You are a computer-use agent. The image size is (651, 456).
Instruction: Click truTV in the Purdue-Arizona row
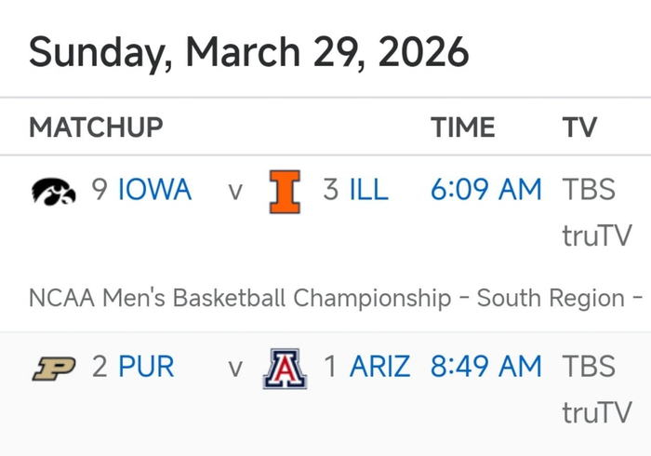[596, 412]
